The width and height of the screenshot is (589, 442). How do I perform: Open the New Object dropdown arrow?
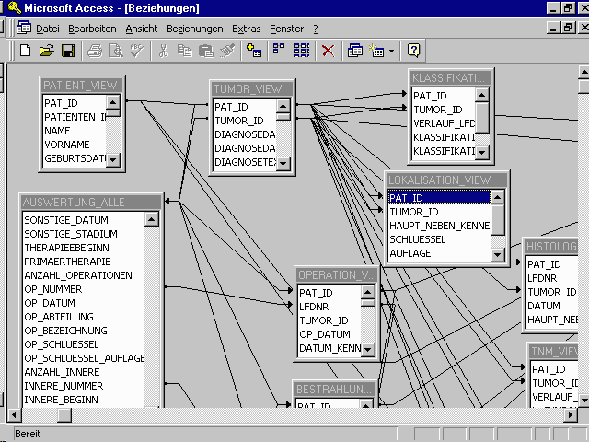tap(392, 51)
